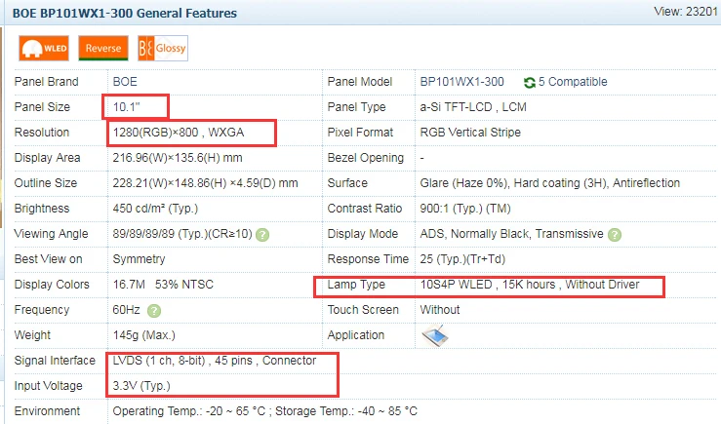Click the BOE BP101WX1-300 General Features heading
This screenshot has width=721, height=424.
[x=125, y=14]
